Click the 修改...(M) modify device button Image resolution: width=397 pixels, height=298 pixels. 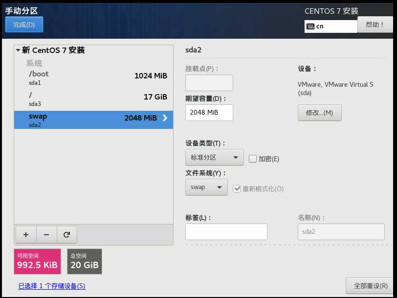(x=319, y=113)
